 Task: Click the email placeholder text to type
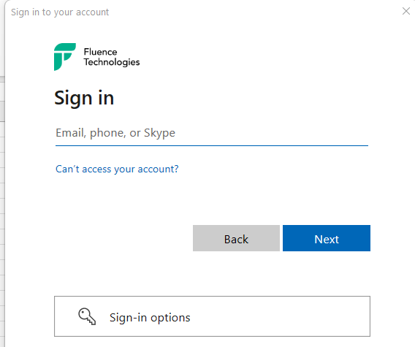[115, 133]
